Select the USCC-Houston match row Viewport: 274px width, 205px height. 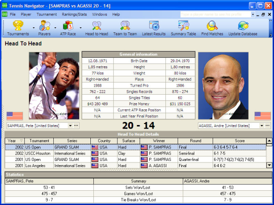pos(135,153)
